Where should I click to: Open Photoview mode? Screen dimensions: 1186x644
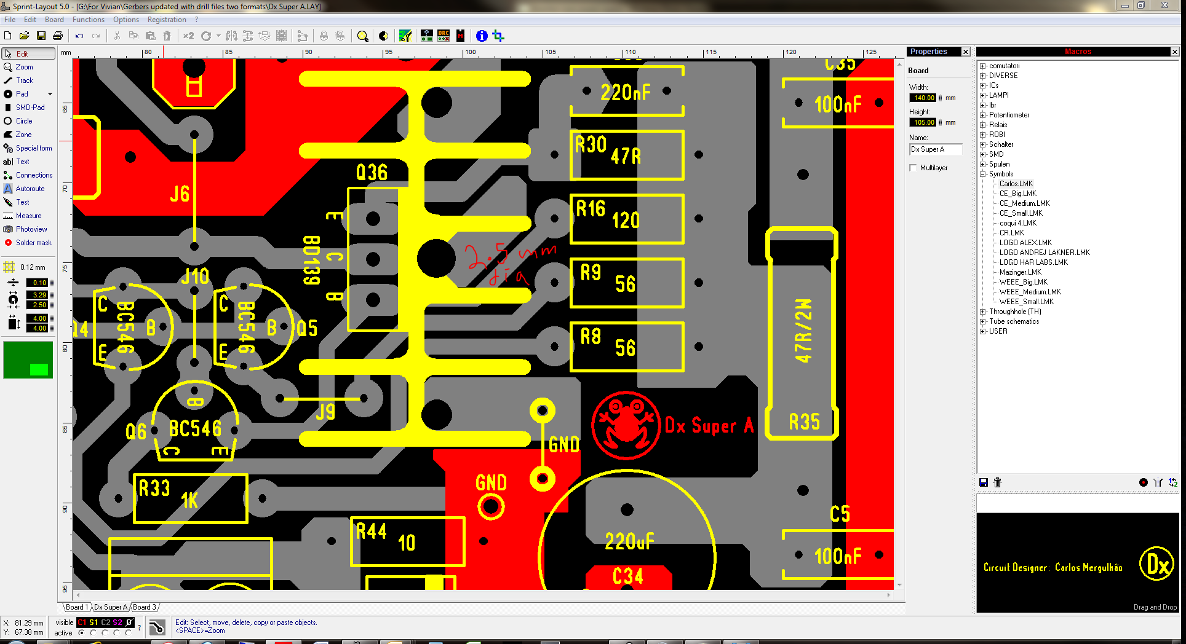(28, 229)
